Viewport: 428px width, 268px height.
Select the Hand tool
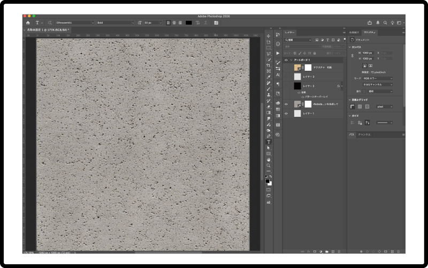(x=269, y=159)
